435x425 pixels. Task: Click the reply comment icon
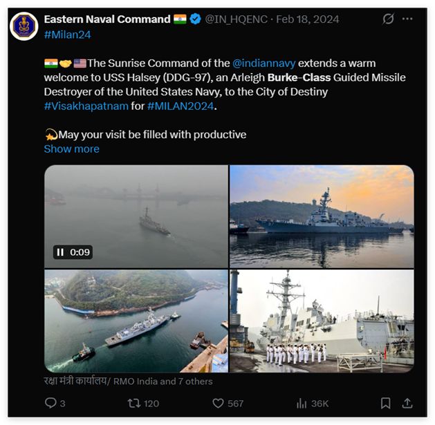[x=50, y=403]
